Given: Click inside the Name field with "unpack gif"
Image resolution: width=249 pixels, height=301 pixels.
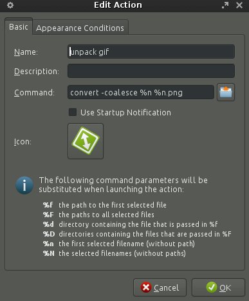Looking at the screenshot, I should tap(151, 52).
